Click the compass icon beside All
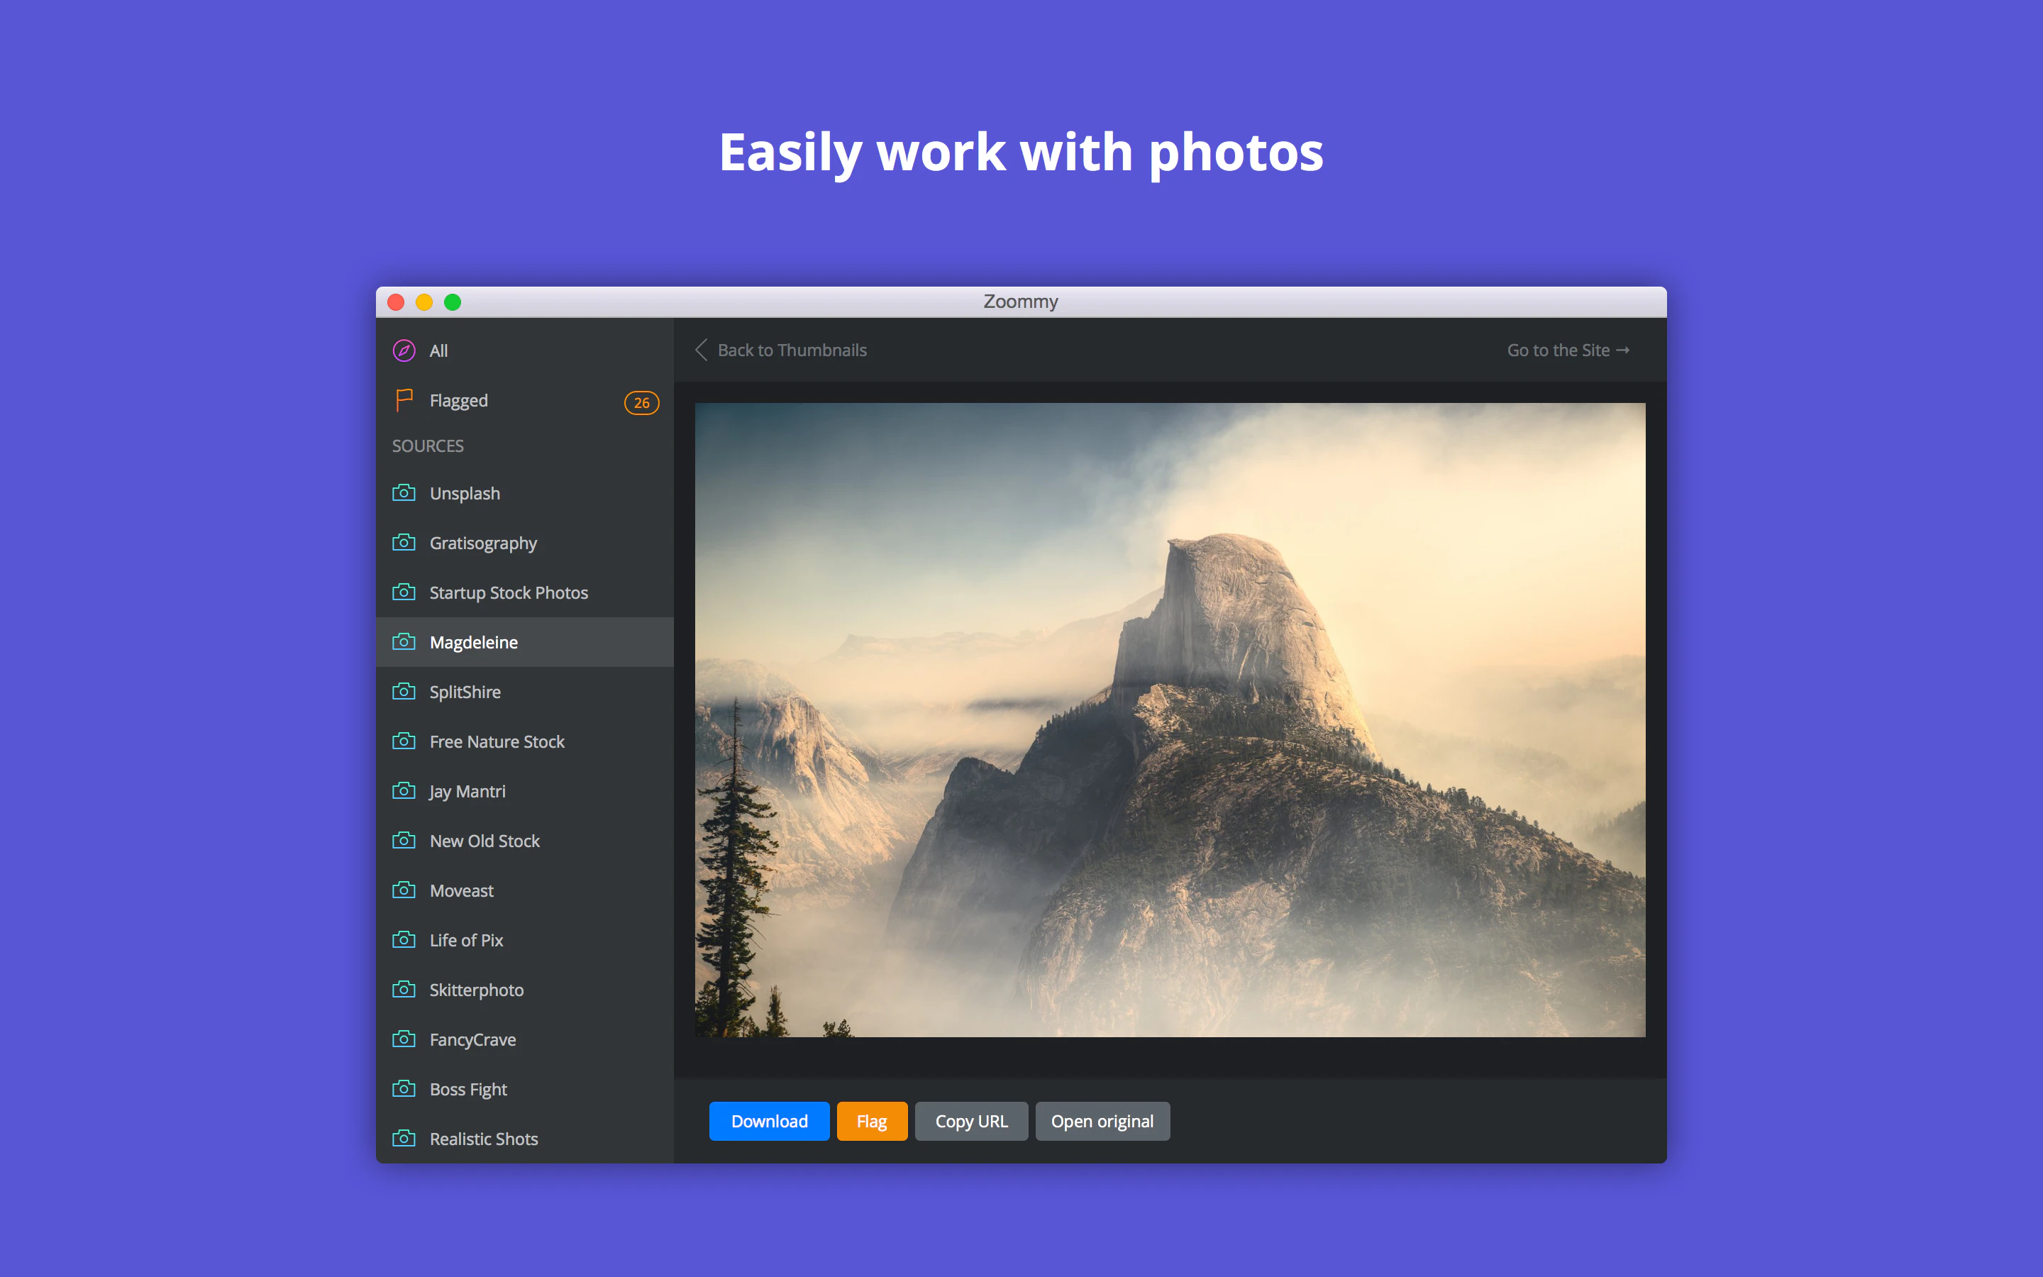 [404, 350]
